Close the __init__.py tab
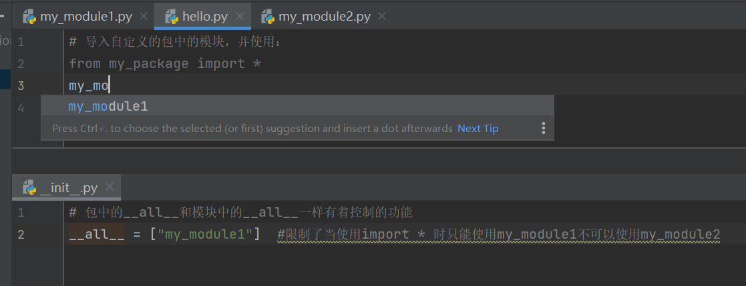This screenshot has height=286, width=746. [109, 187]
